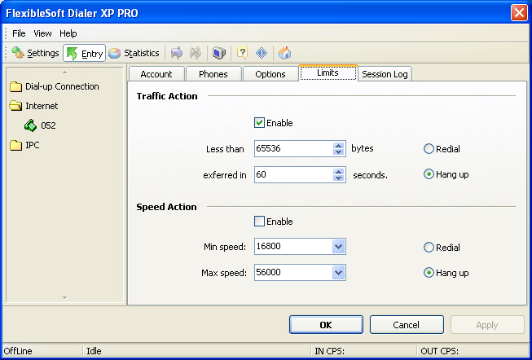
Task: Increase seconds value with up spinner
Action: (x=339, y=171)
